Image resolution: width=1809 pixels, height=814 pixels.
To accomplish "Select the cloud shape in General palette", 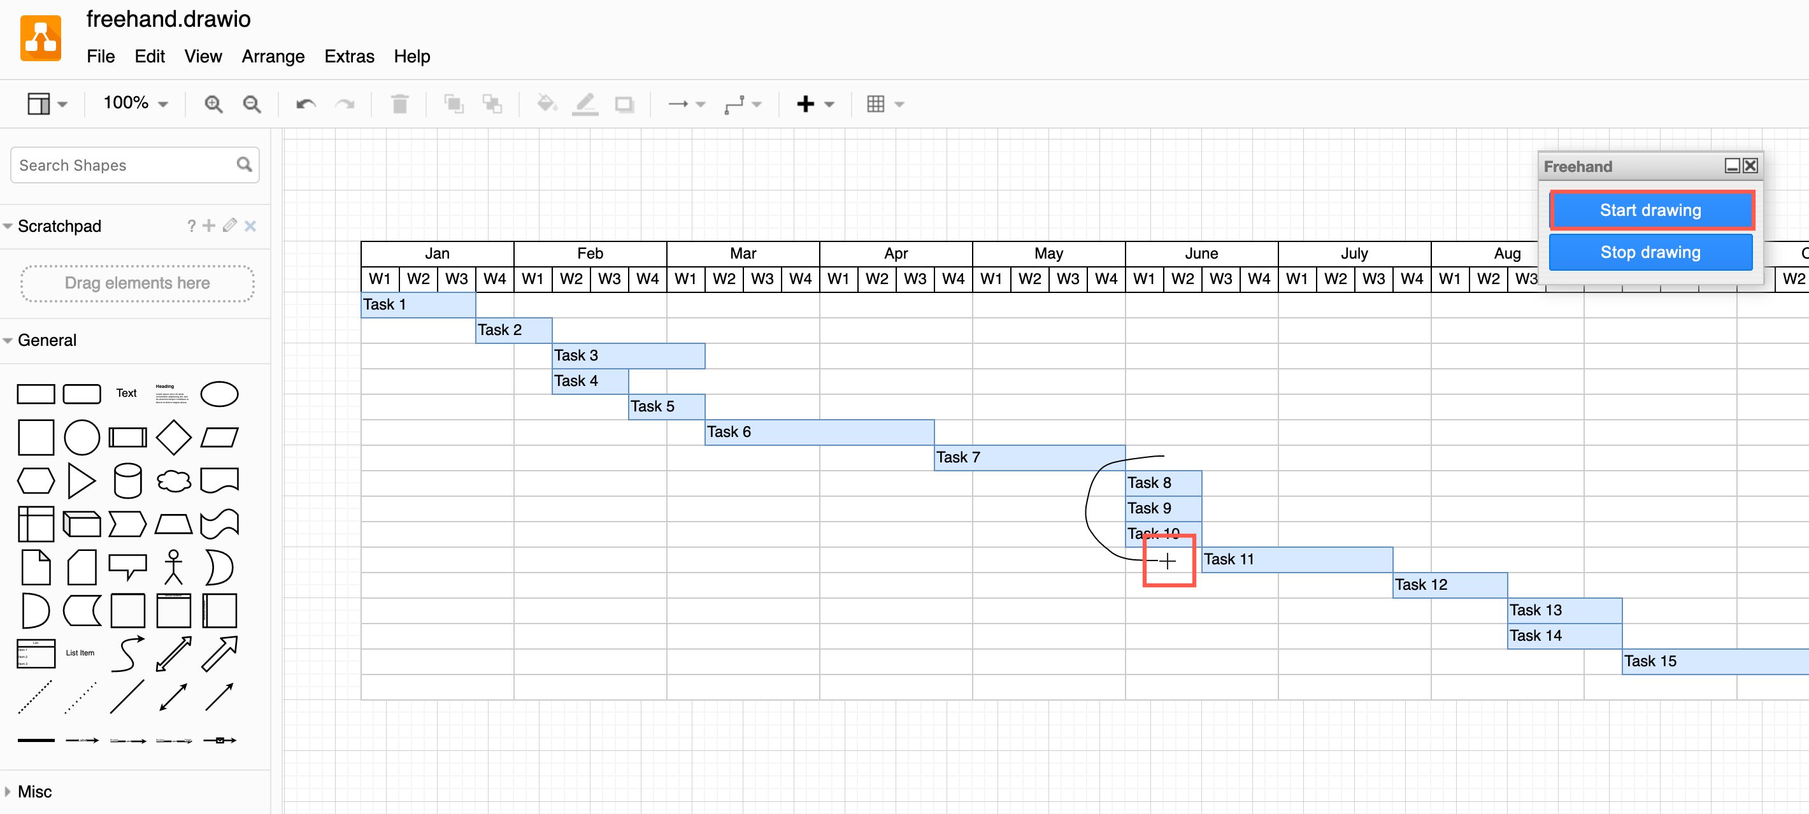I will point(173,481).
